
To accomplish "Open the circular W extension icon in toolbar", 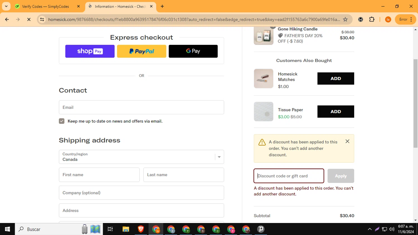I will pos(361,20).
